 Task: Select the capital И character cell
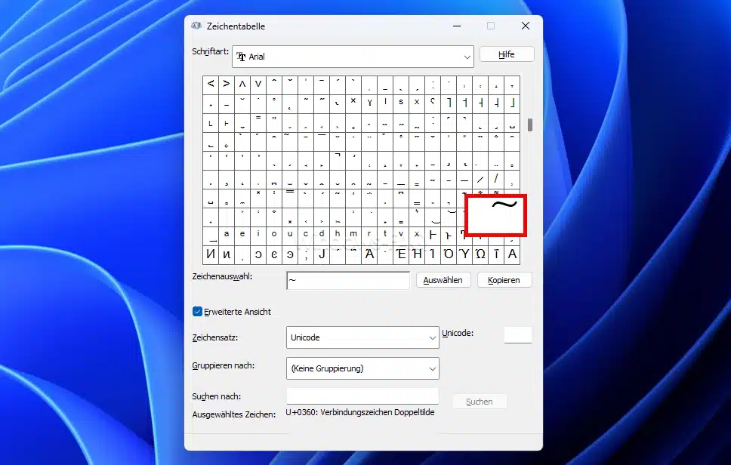point(211,255)
